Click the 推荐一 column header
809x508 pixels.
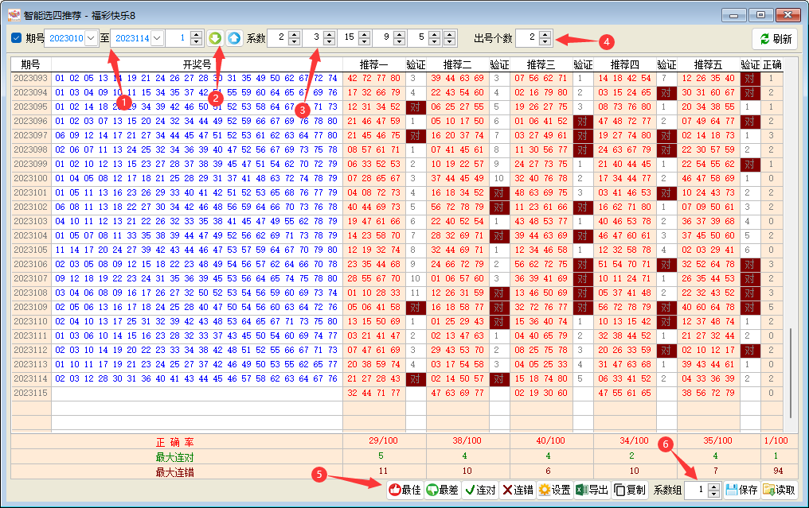(x=373, y=64)
